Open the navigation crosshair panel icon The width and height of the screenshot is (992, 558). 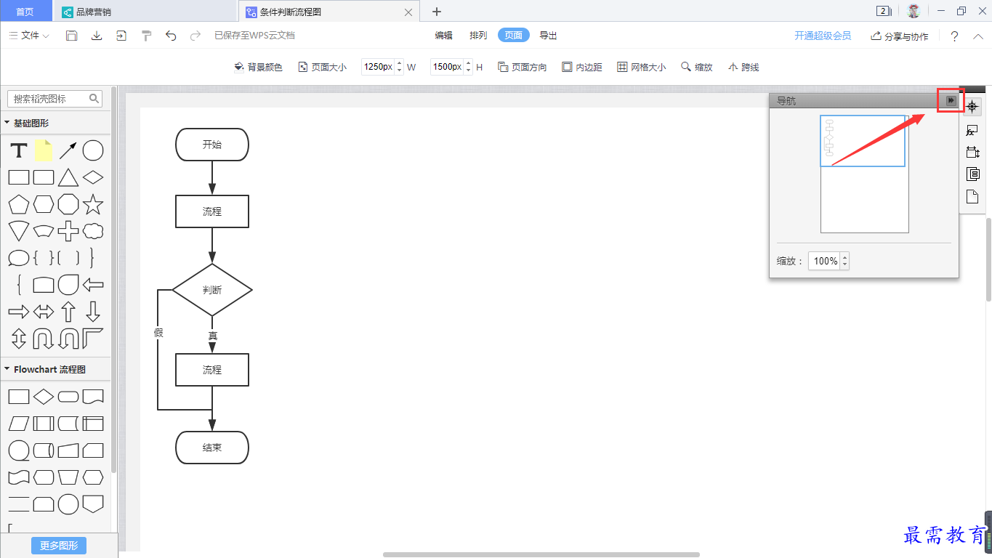click(x=972, y=106)
